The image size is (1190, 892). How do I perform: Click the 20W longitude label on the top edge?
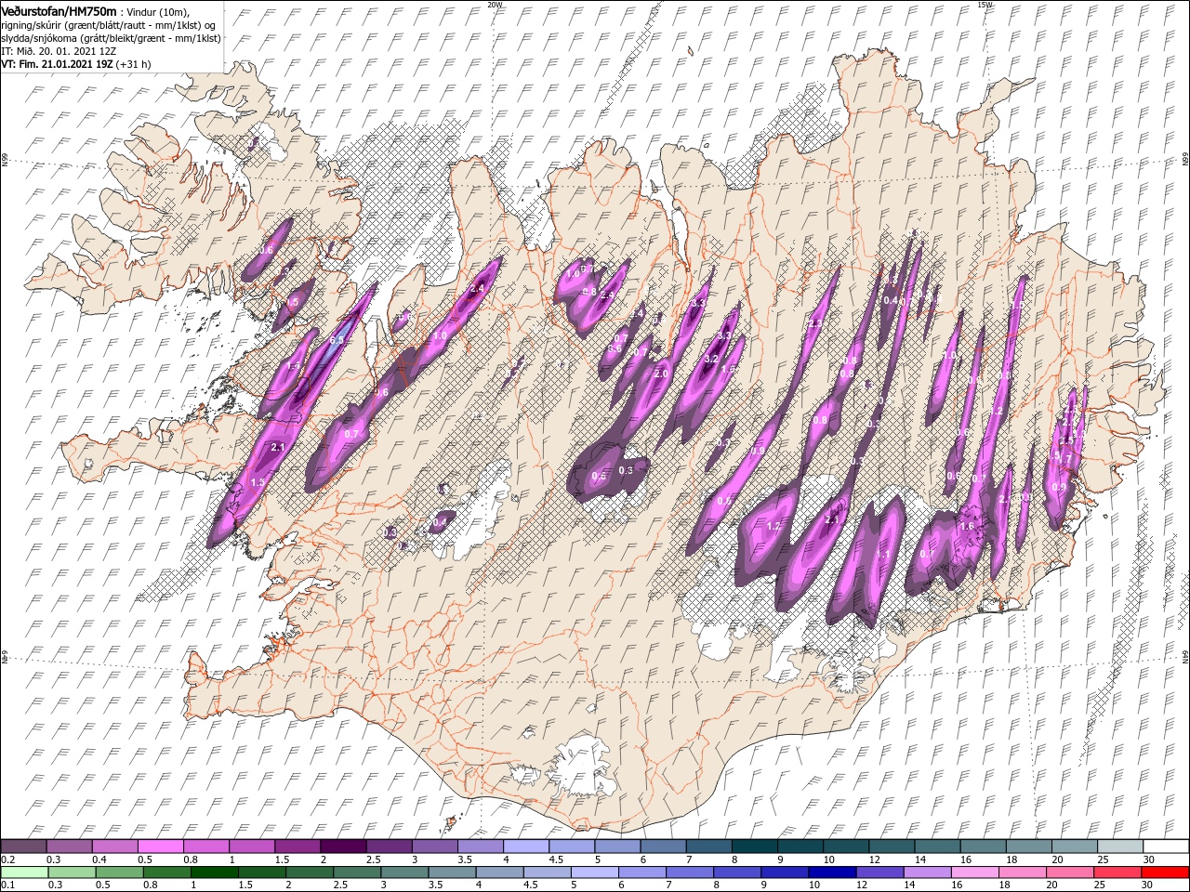point(495,5)
